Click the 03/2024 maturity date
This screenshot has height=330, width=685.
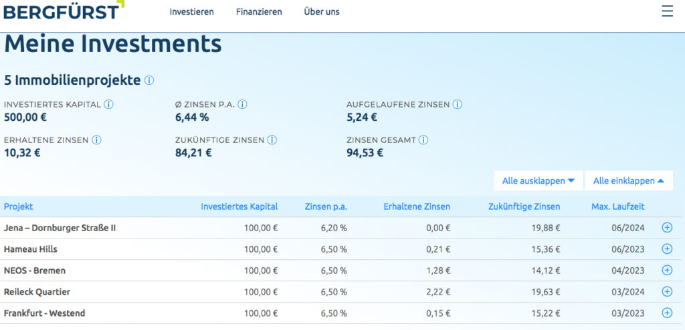[628, 291]
